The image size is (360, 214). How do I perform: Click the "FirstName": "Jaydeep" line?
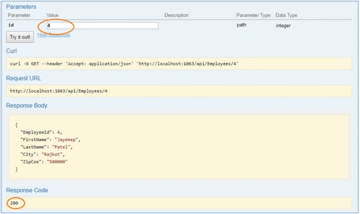[x=50, y=140]
